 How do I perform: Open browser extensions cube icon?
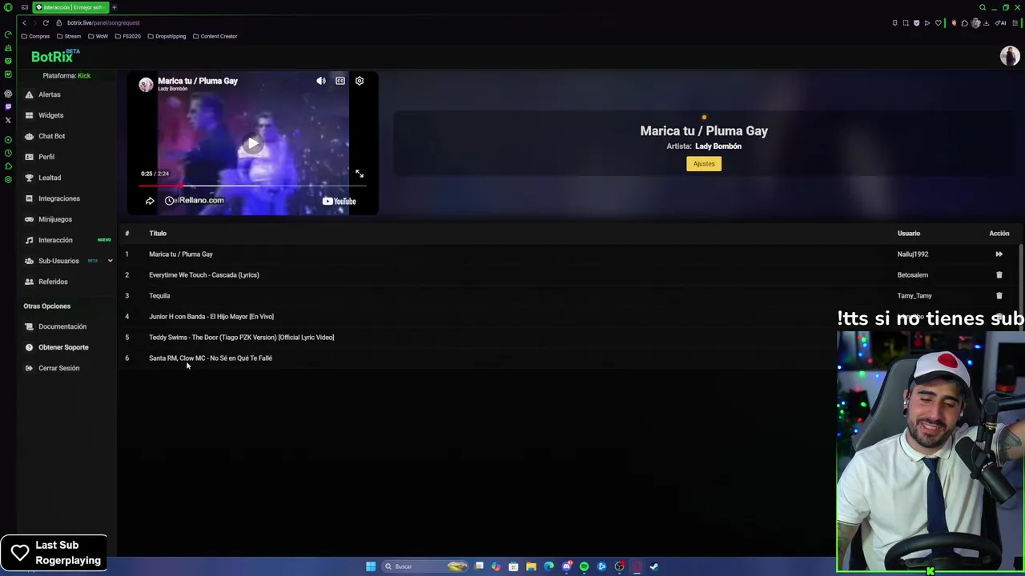tap(964, 23)
